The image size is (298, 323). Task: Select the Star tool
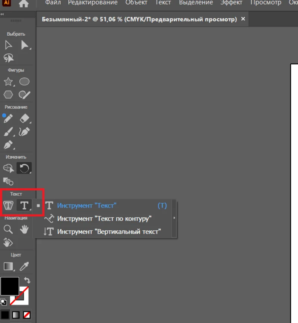pos(9,82)
